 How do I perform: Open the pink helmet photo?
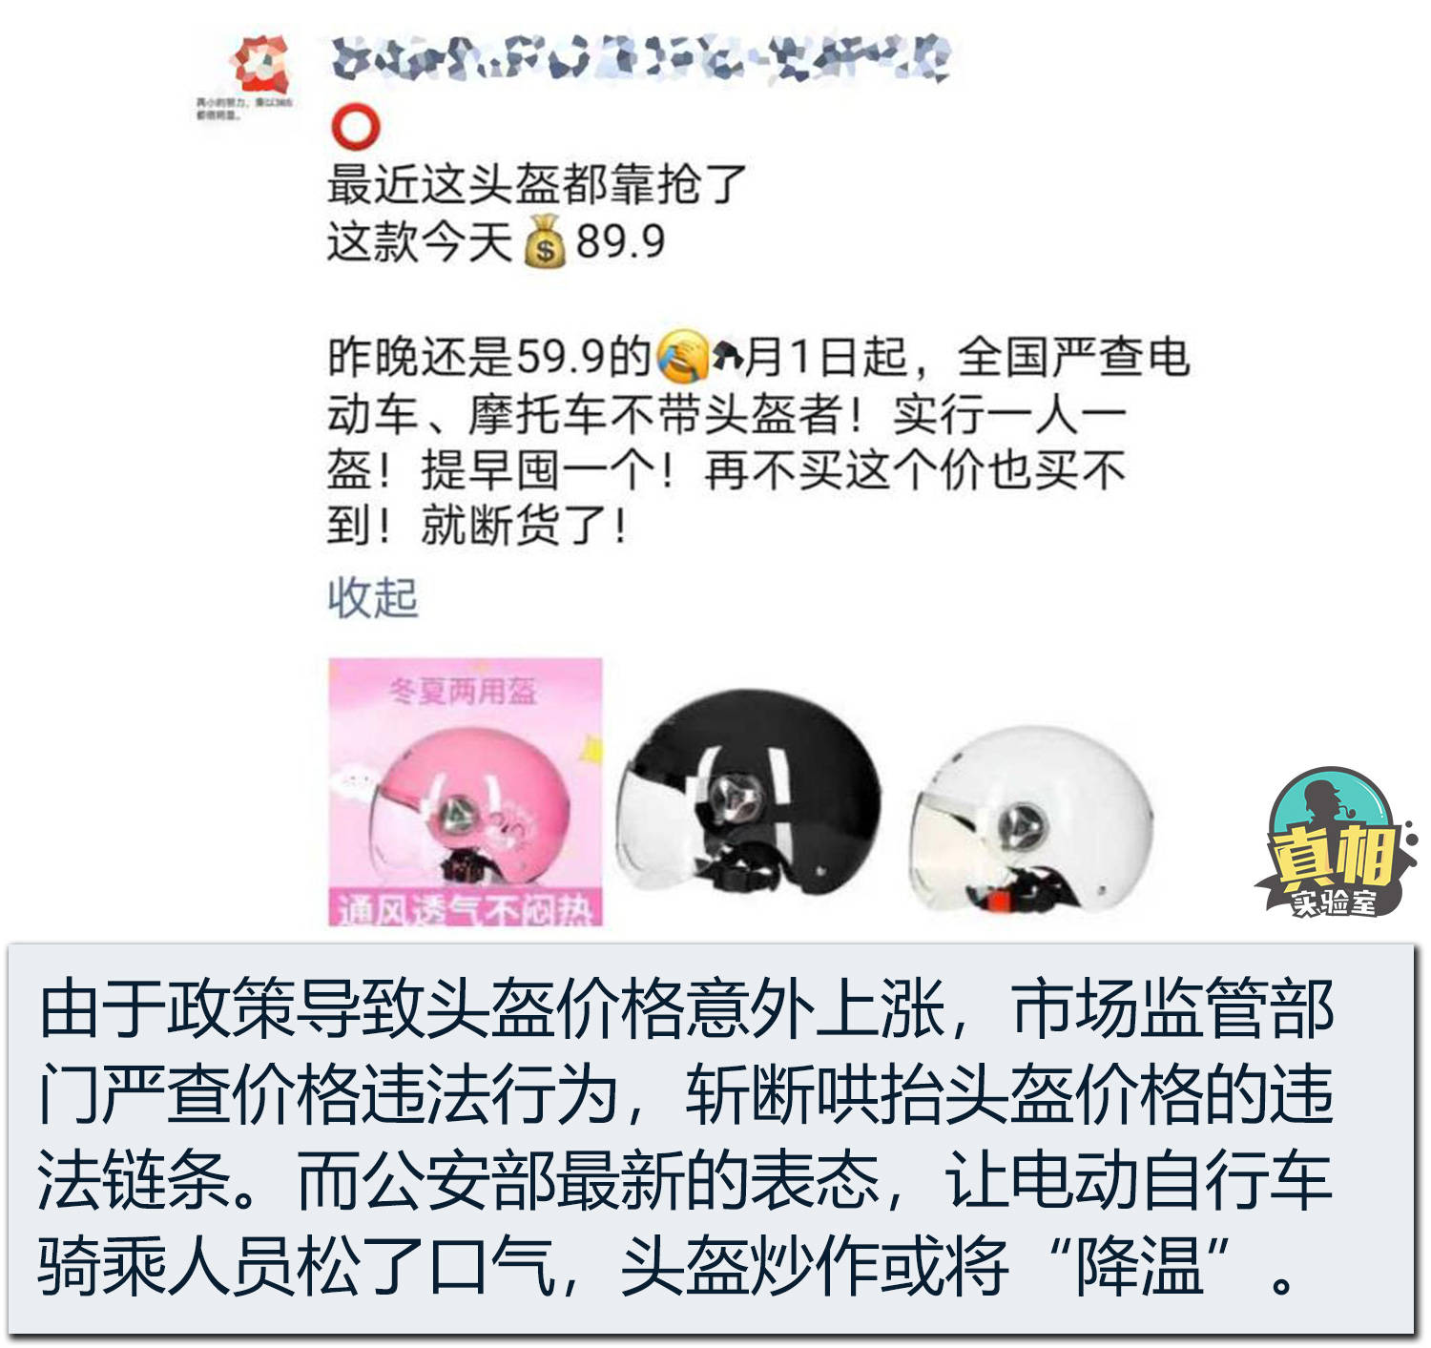pyautogui.click(x=466, y=791)
